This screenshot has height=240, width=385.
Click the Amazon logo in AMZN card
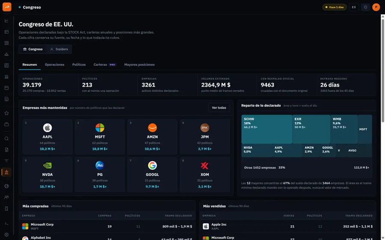152,128
